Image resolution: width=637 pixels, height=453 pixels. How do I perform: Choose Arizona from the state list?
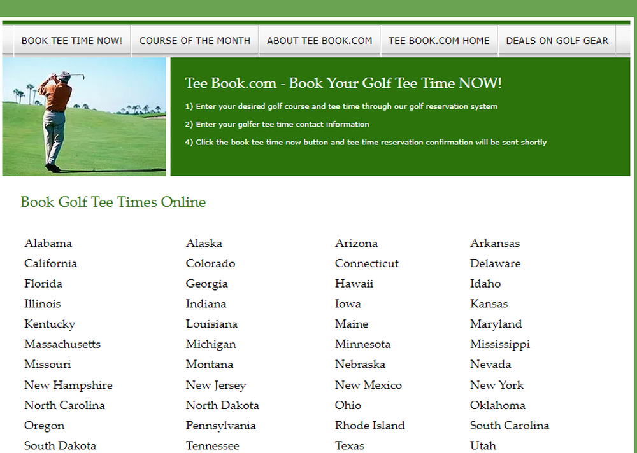click(x=356, y=244)
